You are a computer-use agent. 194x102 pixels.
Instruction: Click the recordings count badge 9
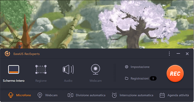pyautogui.click(x=153, y=79)
